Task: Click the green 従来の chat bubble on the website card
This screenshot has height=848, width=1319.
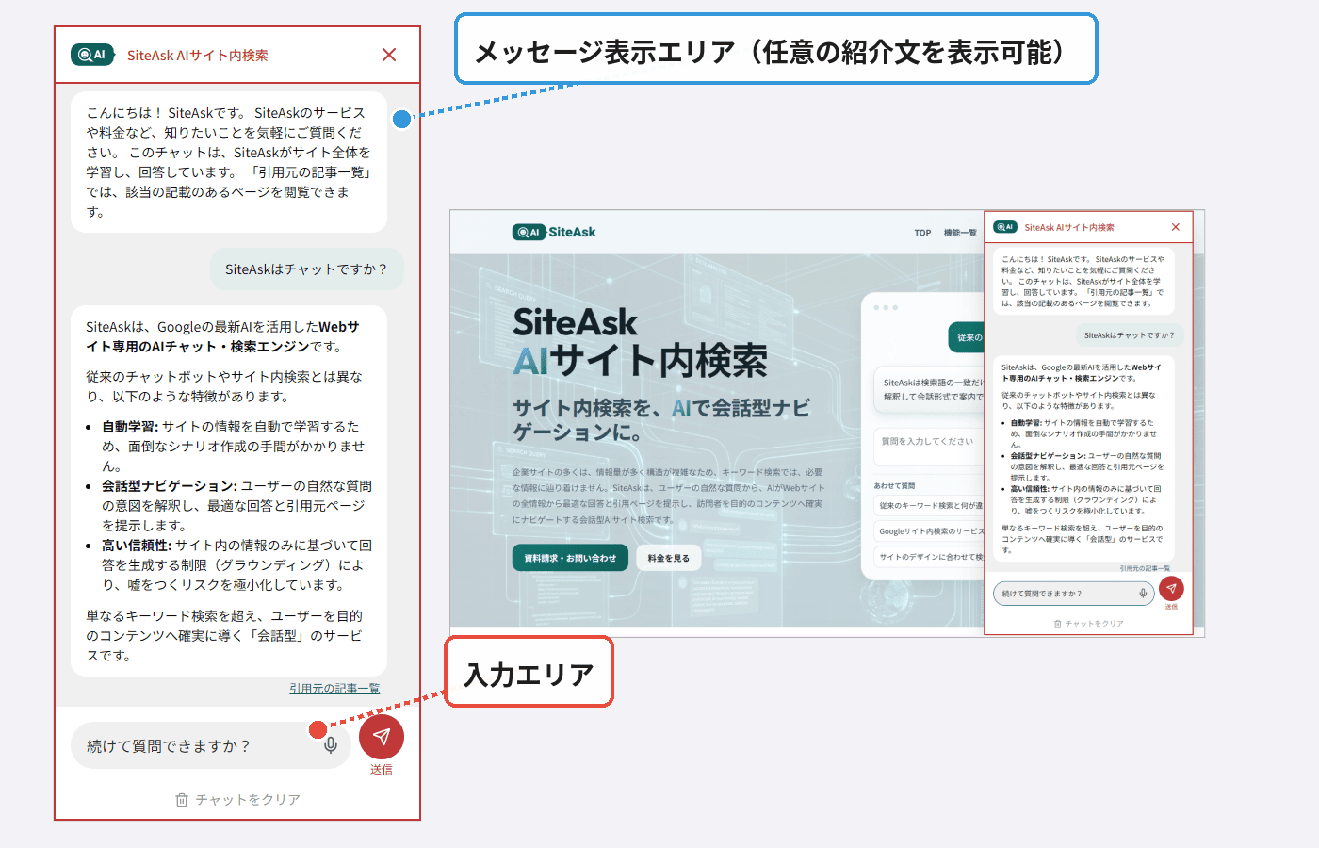Action: click(x=967, y=337)
